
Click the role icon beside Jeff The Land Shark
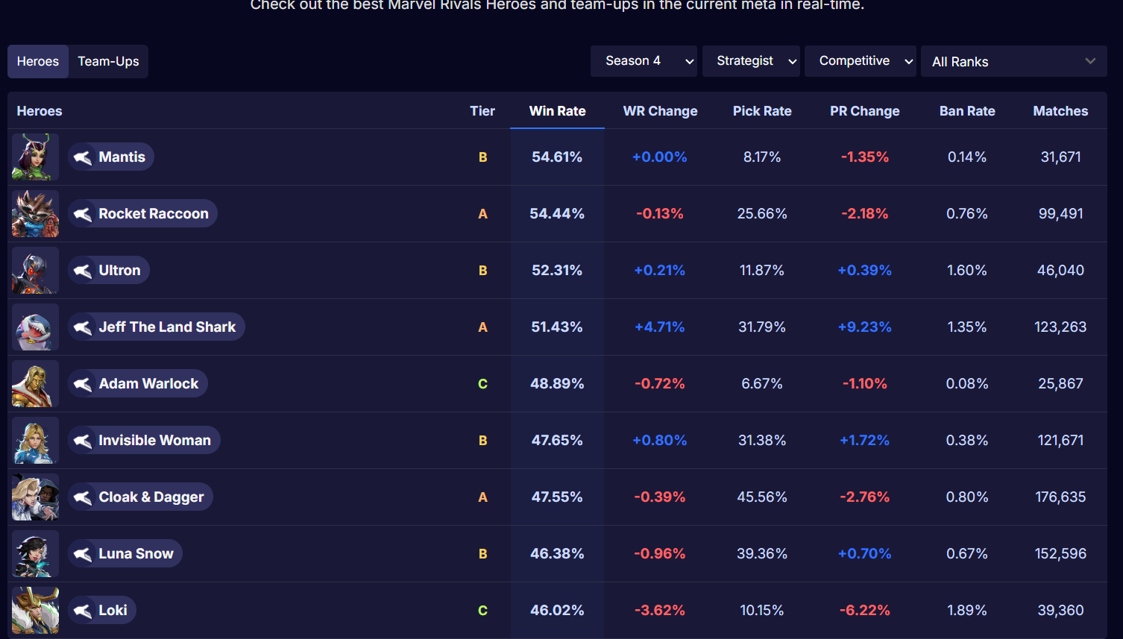pyautogui.click(x=83, y=327)
